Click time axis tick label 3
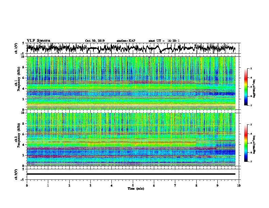Screen dimensions: 269x208 pyautogui.click(x=90, y=186)
